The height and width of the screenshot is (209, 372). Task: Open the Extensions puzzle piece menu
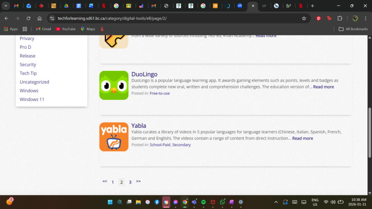coord(340,19)
